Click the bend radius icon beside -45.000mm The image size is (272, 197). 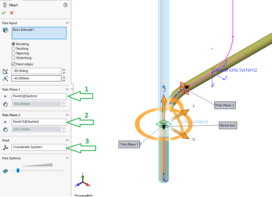click(5, 79)
